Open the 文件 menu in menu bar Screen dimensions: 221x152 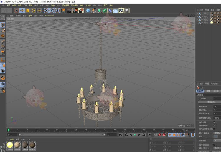point(3,5)
